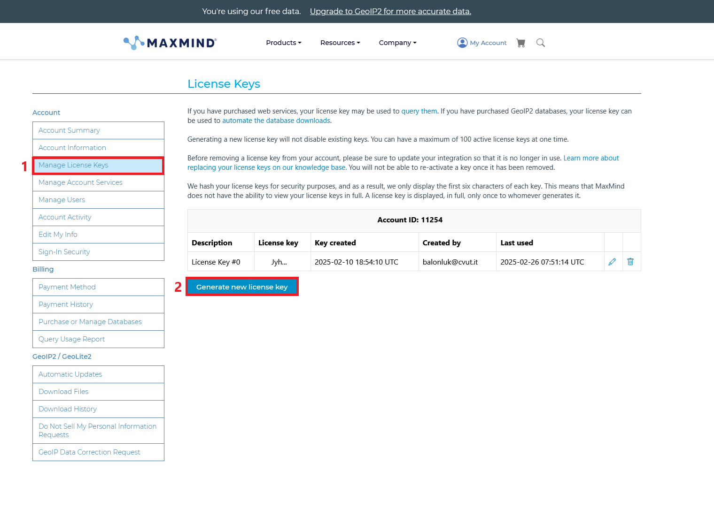Expand the Products dropdown menu
Screen dimensions: 714x531
tap(283, 43)
